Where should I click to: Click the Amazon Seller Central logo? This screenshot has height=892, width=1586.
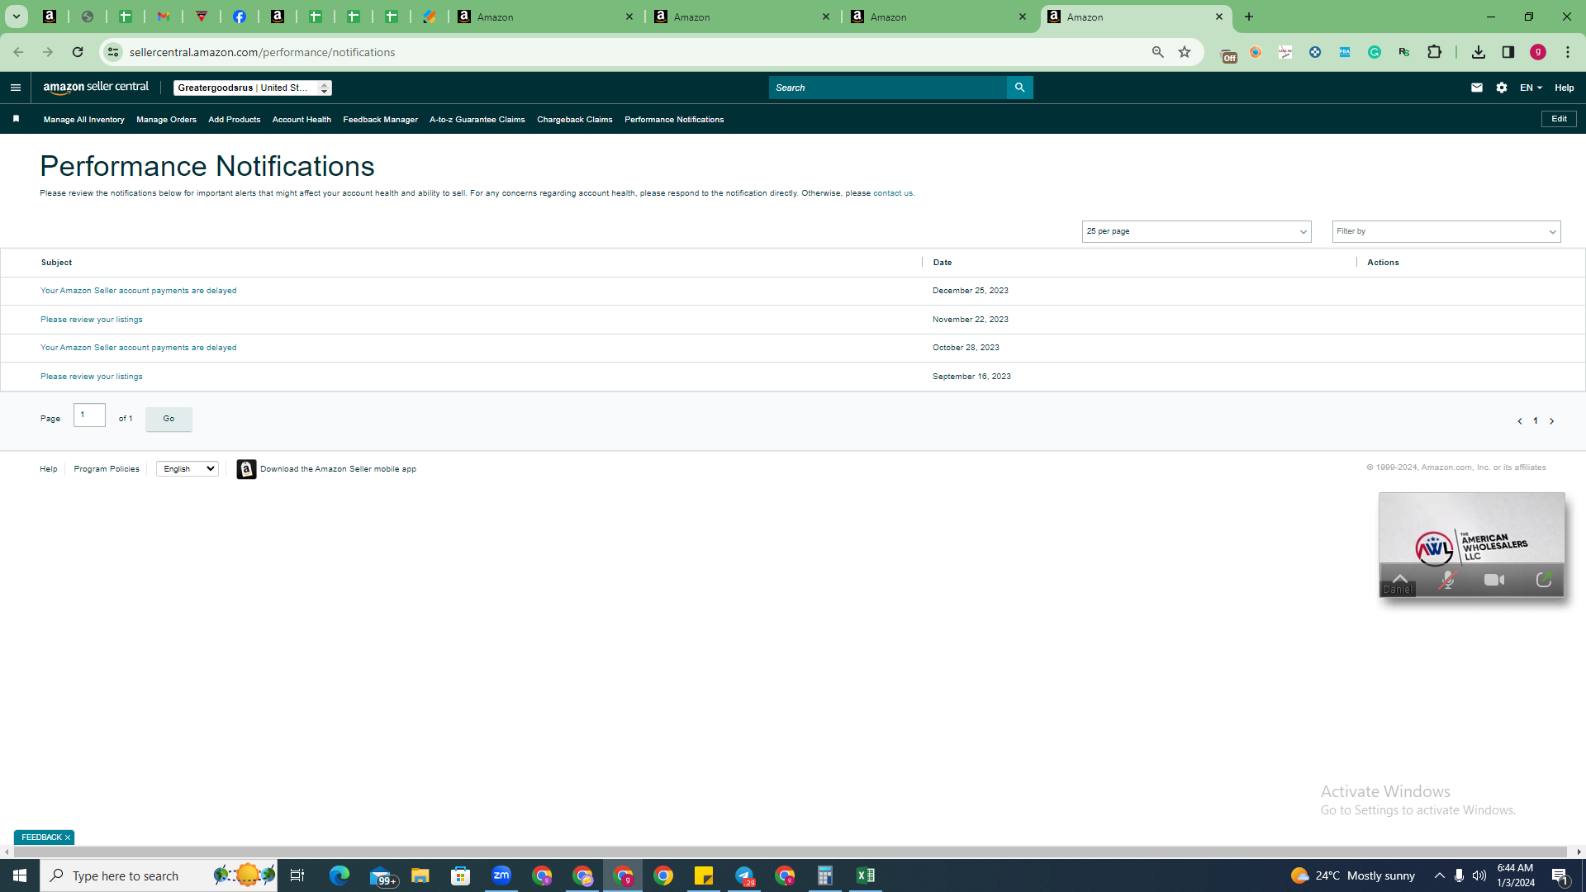tap(96, 88)
